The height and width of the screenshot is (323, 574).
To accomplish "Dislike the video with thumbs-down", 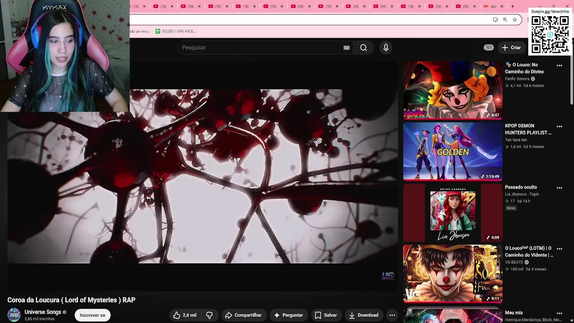I will coord(209,315).
